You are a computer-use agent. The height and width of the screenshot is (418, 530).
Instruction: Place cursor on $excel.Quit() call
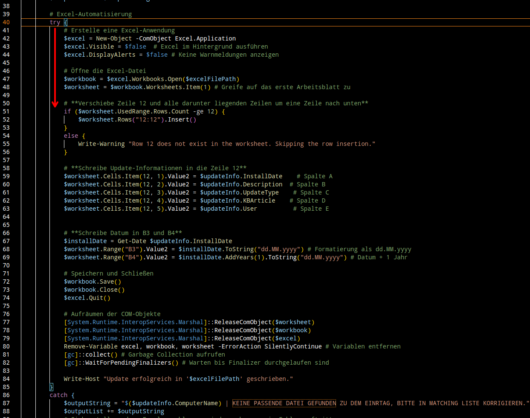pos(87,298)
